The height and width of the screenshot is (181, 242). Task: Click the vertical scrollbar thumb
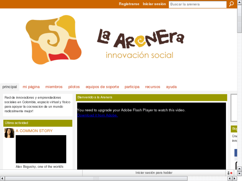coord(240,19)
